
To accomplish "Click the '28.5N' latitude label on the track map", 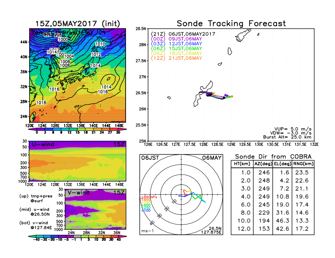I will click(141, 29).
